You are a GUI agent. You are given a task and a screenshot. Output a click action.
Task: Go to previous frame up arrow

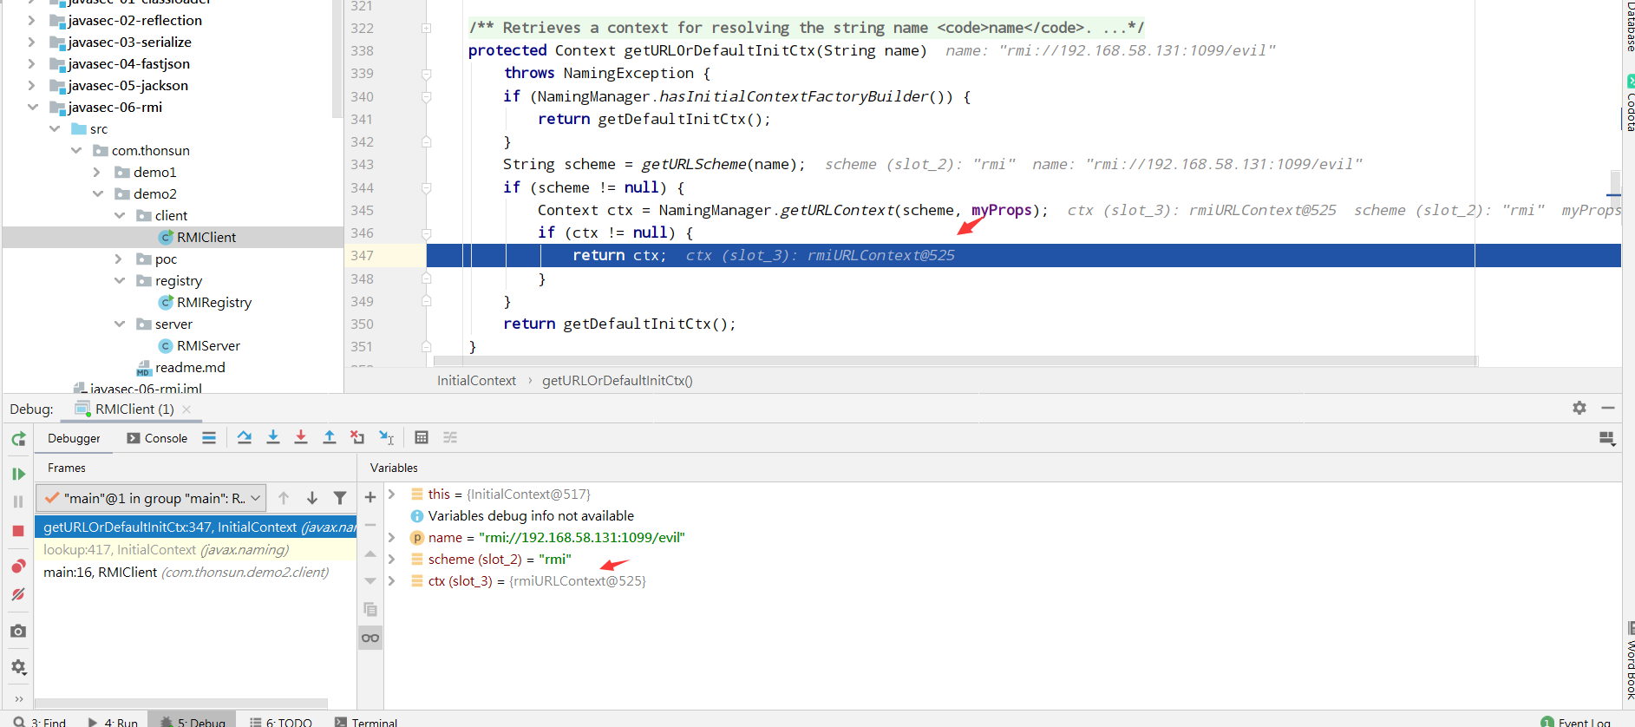(x=284, y=498)
